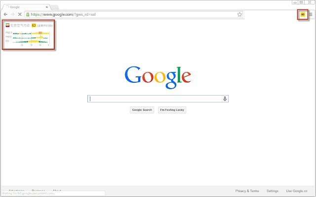Click the PM10 chart row label

coord(9,37)
